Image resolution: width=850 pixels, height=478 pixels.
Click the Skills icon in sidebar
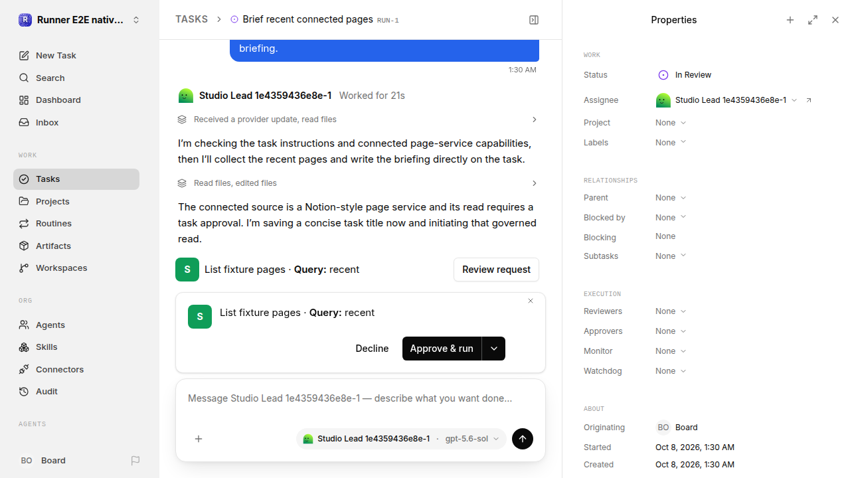tap(24, 347)
